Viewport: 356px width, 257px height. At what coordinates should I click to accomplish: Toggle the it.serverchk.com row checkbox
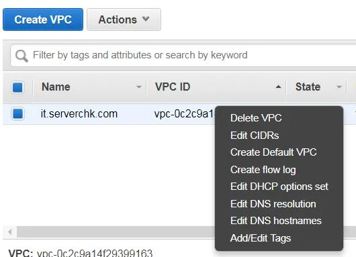[17, 113]
